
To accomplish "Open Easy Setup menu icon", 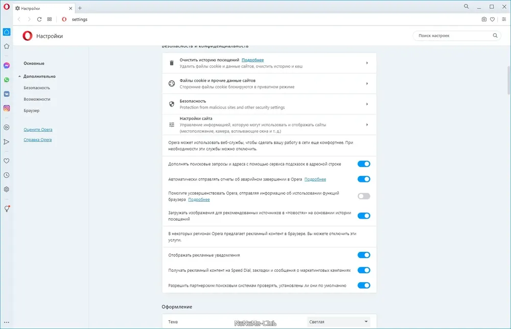I will pyautogui.click(x=504, y=19).
